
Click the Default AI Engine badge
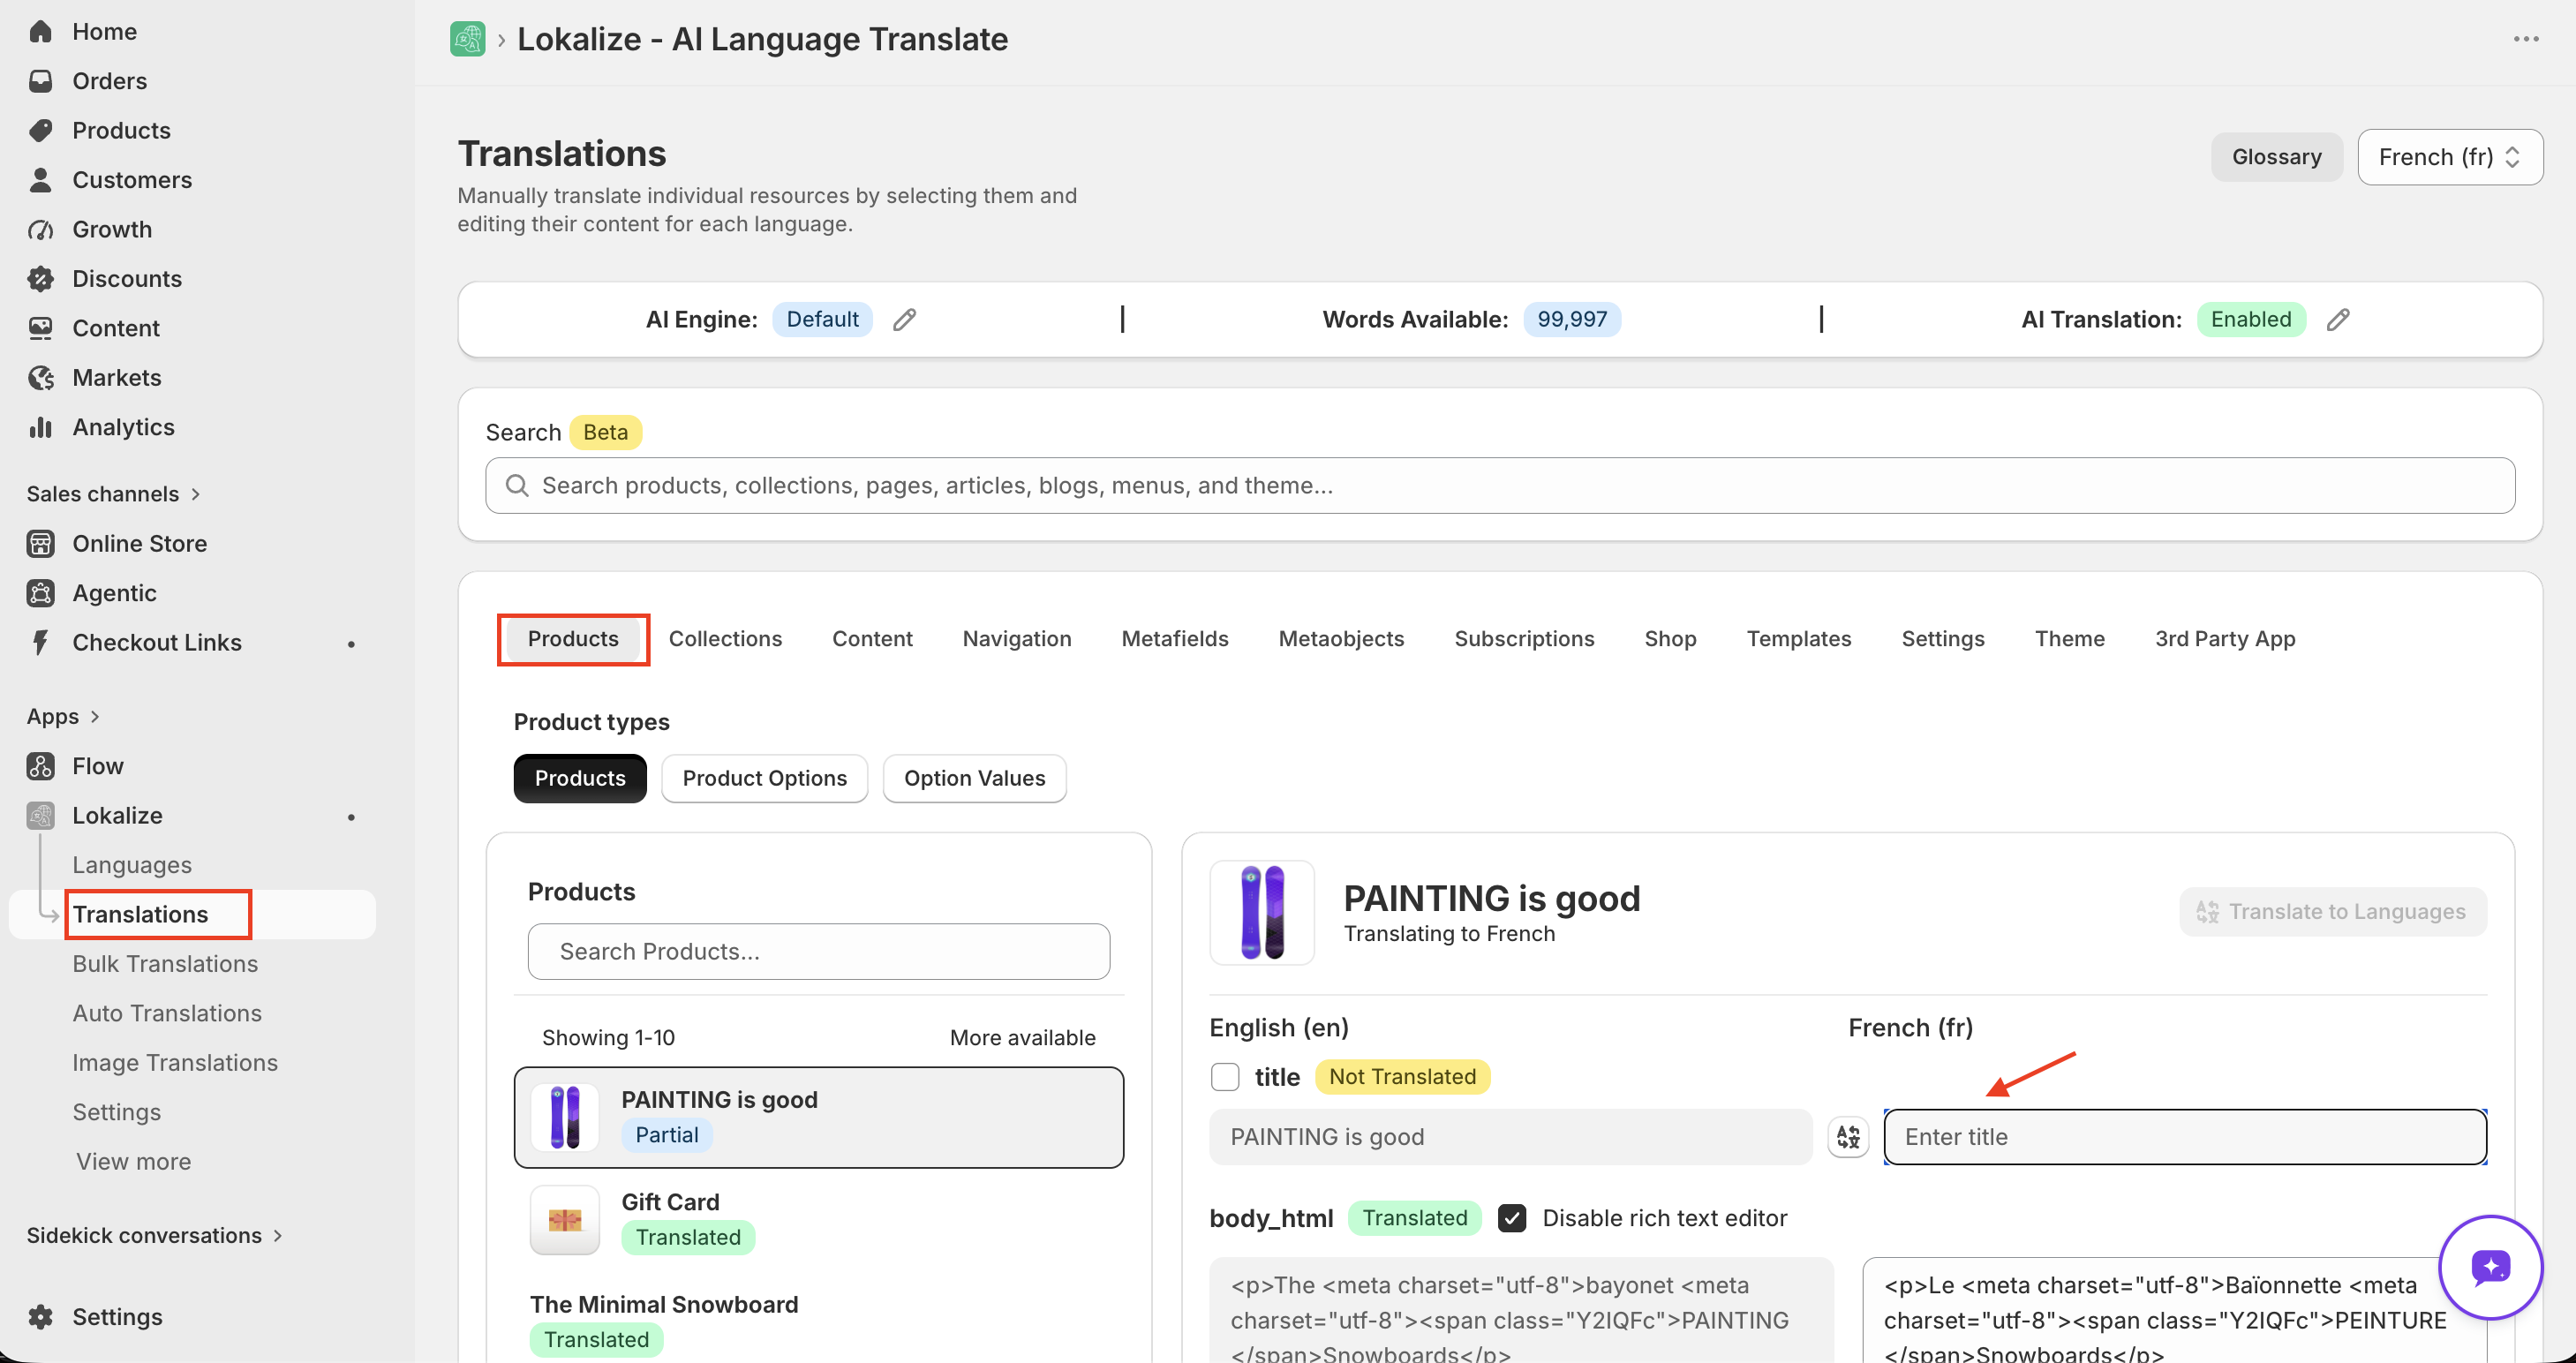click(822, 319)
